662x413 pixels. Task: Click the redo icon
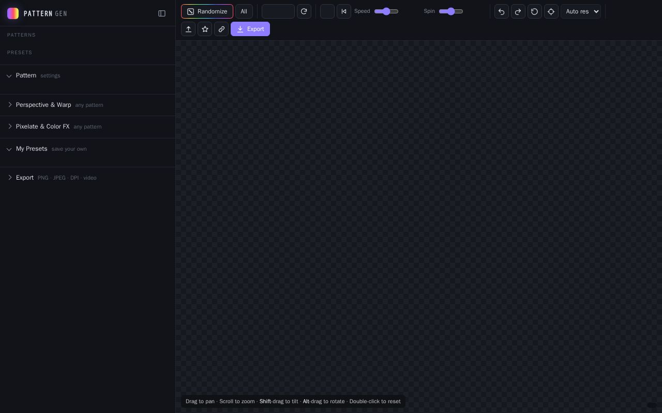tap(518, 11)
